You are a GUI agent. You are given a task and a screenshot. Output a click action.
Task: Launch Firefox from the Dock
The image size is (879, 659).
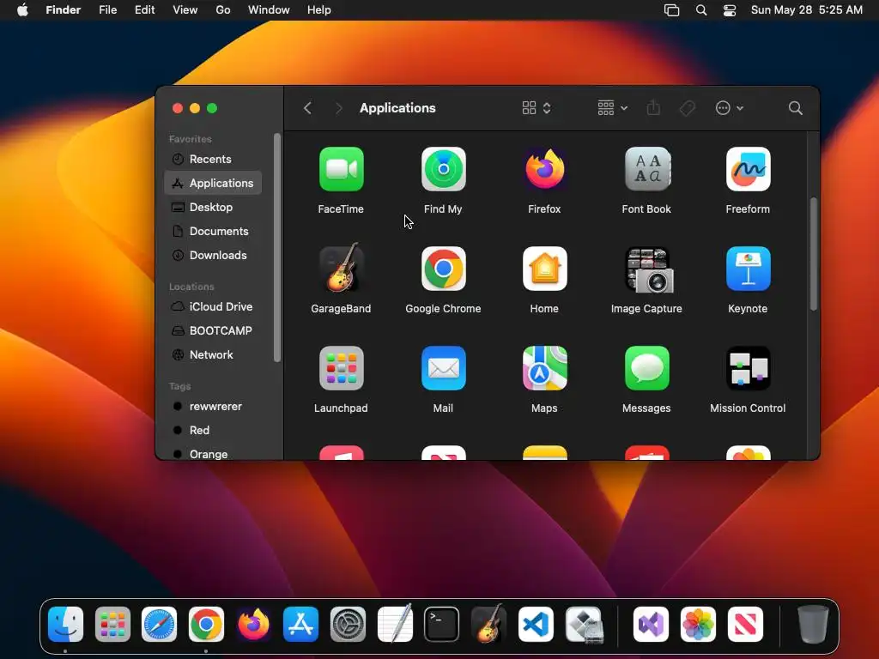tap(253, 625)
